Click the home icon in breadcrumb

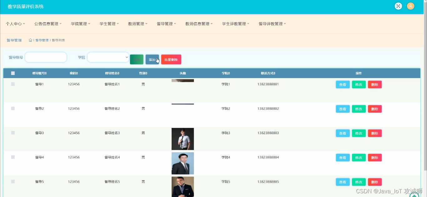coord(30,40)
